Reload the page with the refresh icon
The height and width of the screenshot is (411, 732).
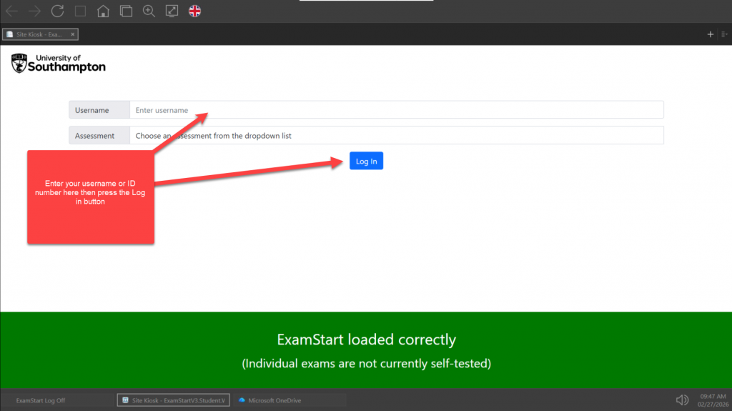coord(58,11)
